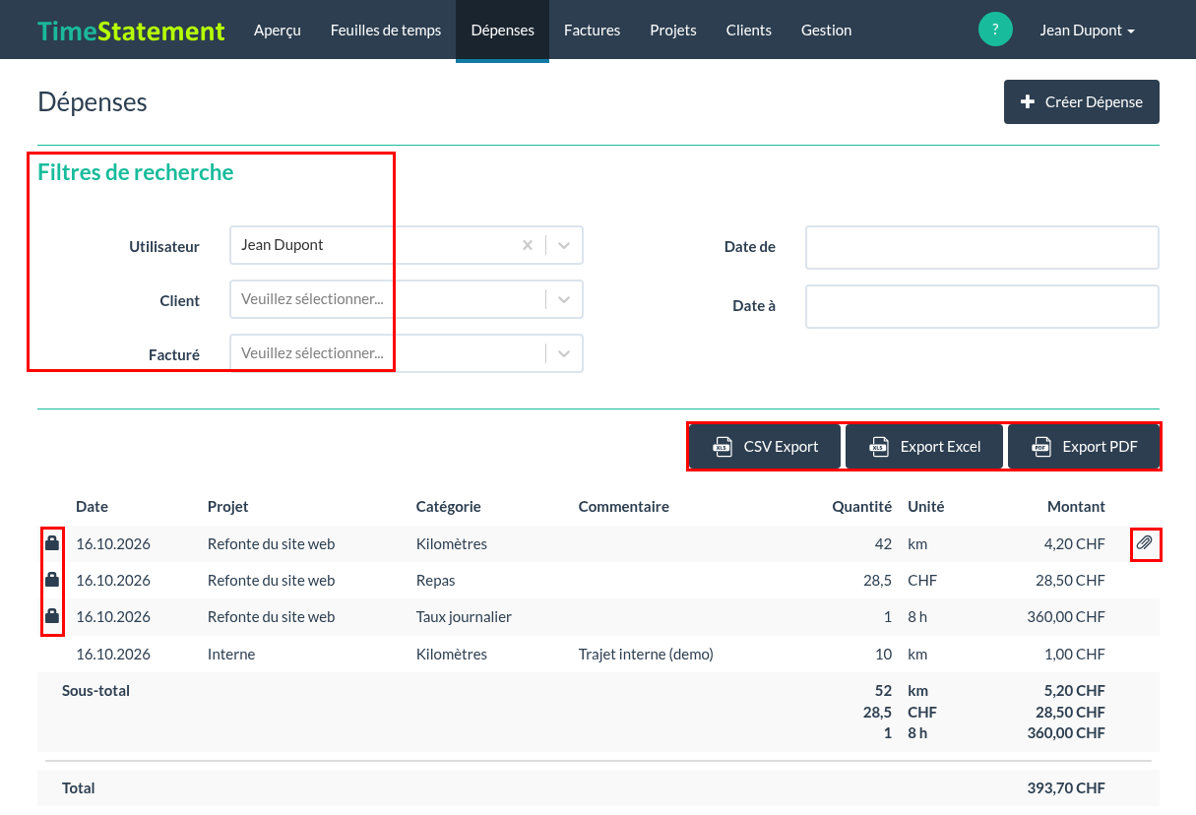Open Feuilles de temps menu item
The image size is (1196, 815).
coord(386,30)
